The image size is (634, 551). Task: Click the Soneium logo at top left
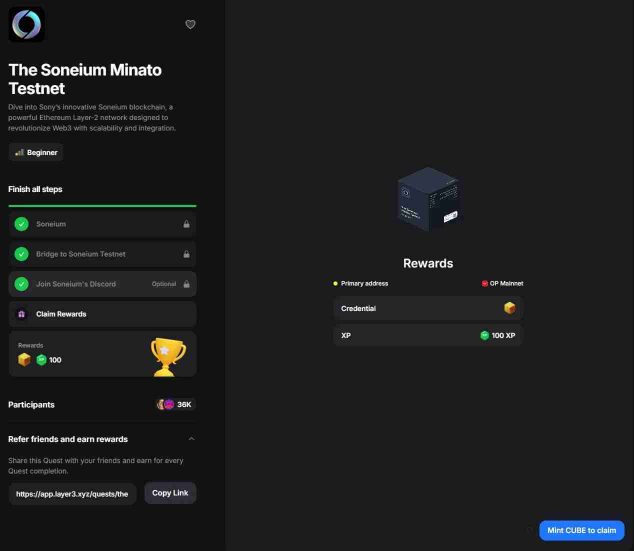pyautogui.click(x=26, y=24)
